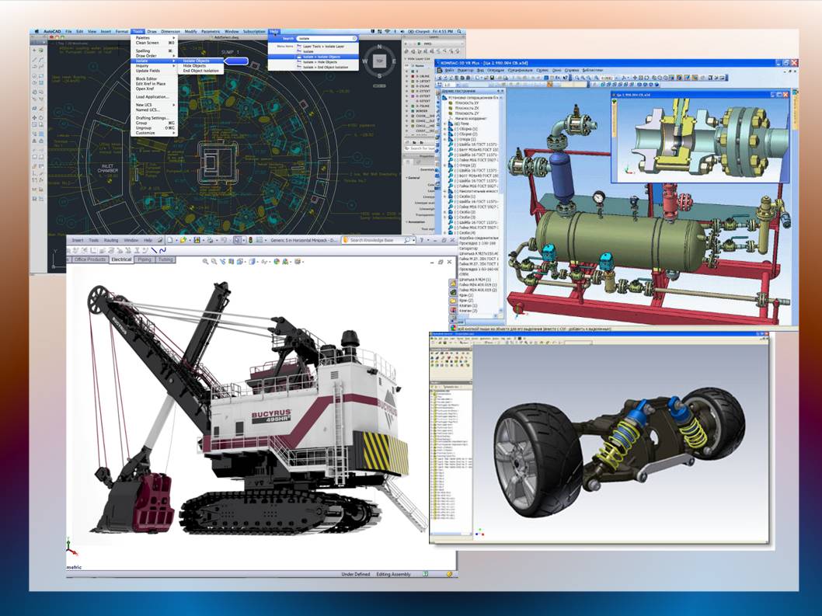Pick the Line sketch tool in SolidWorks

(154, 251)
